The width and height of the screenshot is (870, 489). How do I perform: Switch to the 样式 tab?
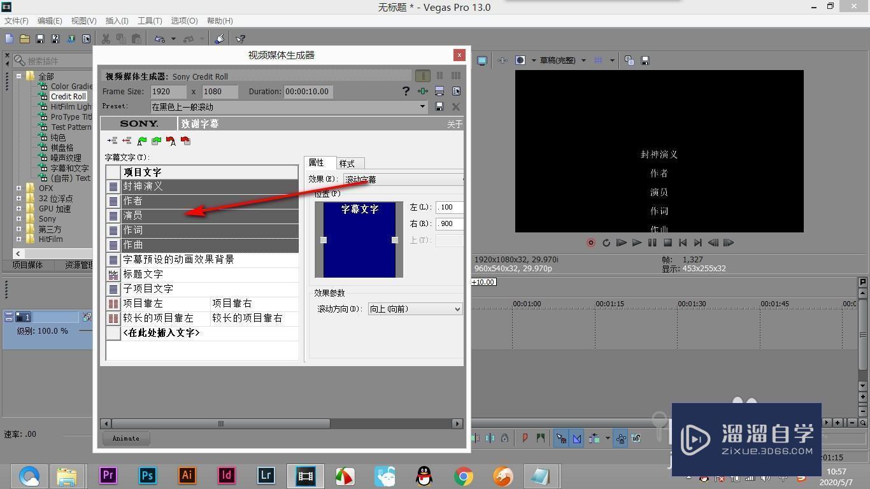click(x=348, y=163)
